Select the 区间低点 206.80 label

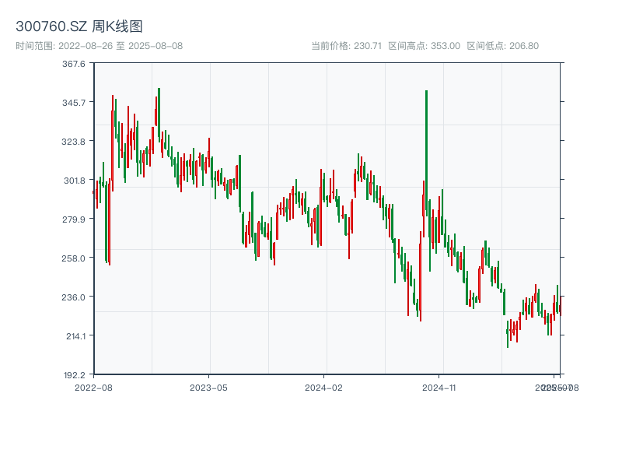coord(502,46)
